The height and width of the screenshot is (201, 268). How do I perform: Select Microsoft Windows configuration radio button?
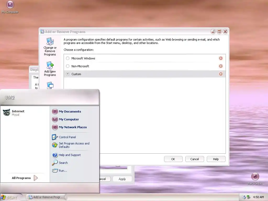click(68, 58)
